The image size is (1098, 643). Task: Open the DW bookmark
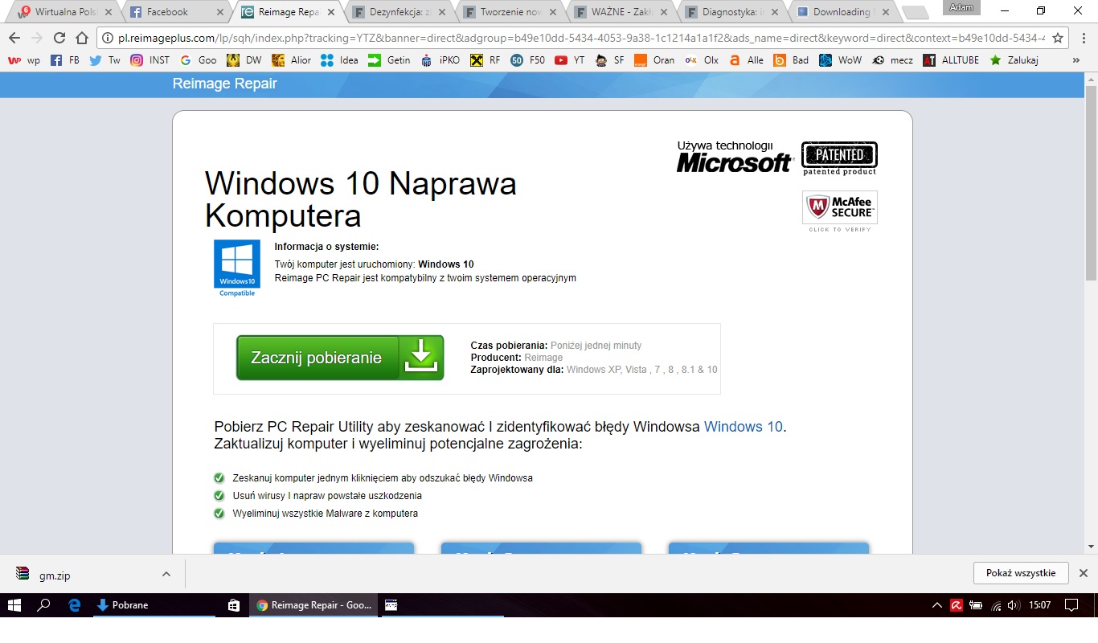(x=244, y=60)
